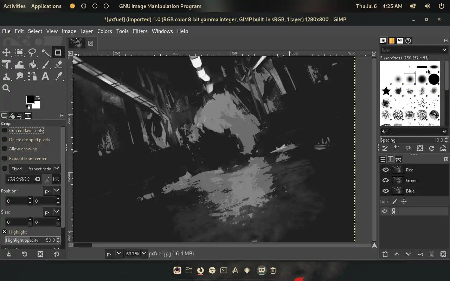Select the Zoom magnifier tool
Screen dimensions: 450x281
6,88
